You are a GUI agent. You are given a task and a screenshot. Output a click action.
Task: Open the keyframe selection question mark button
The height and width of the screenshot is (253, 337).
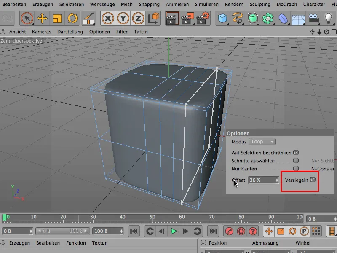(253, 231)
